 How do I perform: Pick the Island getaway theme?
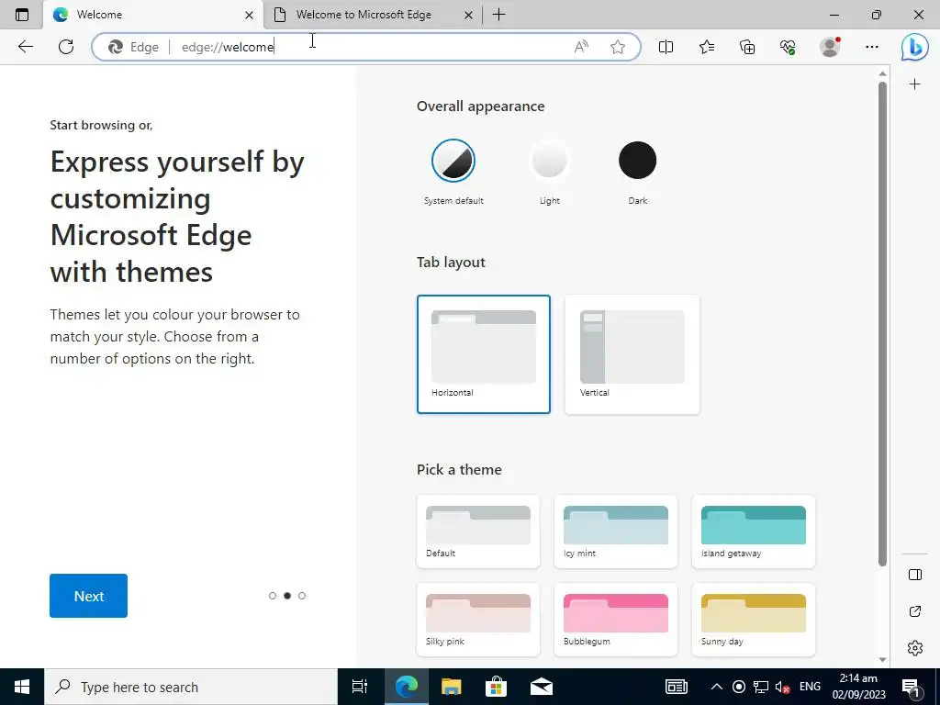(754, 532)
